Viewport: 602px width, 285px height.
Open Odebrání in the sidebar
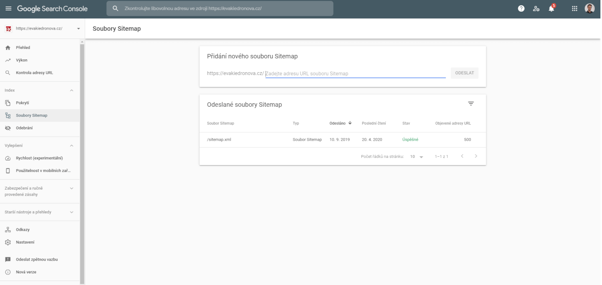[24, 128]
